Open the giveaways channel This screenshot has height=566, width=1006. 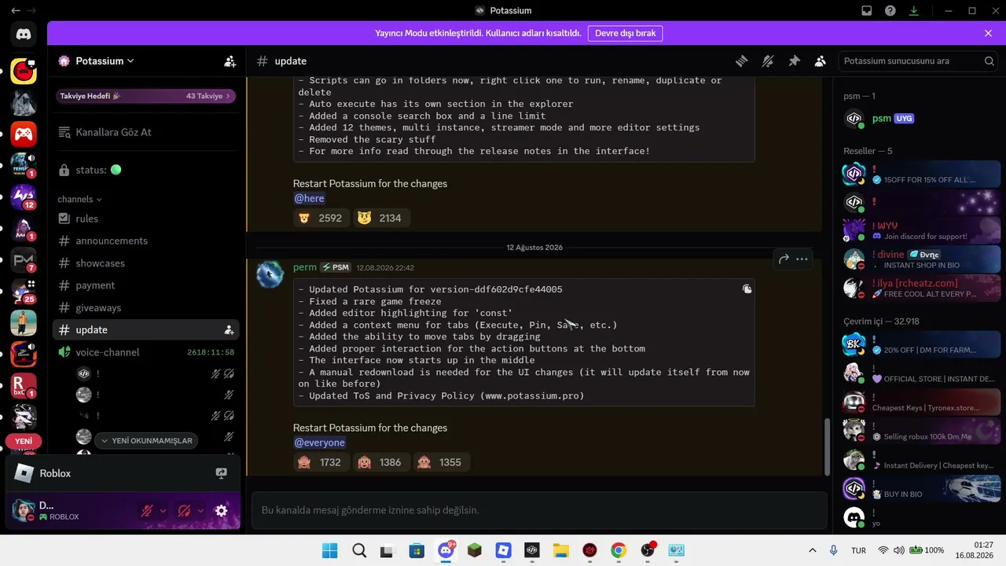[x=145, y=307]
